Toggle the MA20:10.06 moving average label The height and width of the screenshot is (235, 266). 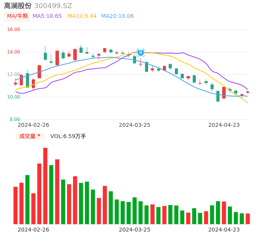coord(117,16)
